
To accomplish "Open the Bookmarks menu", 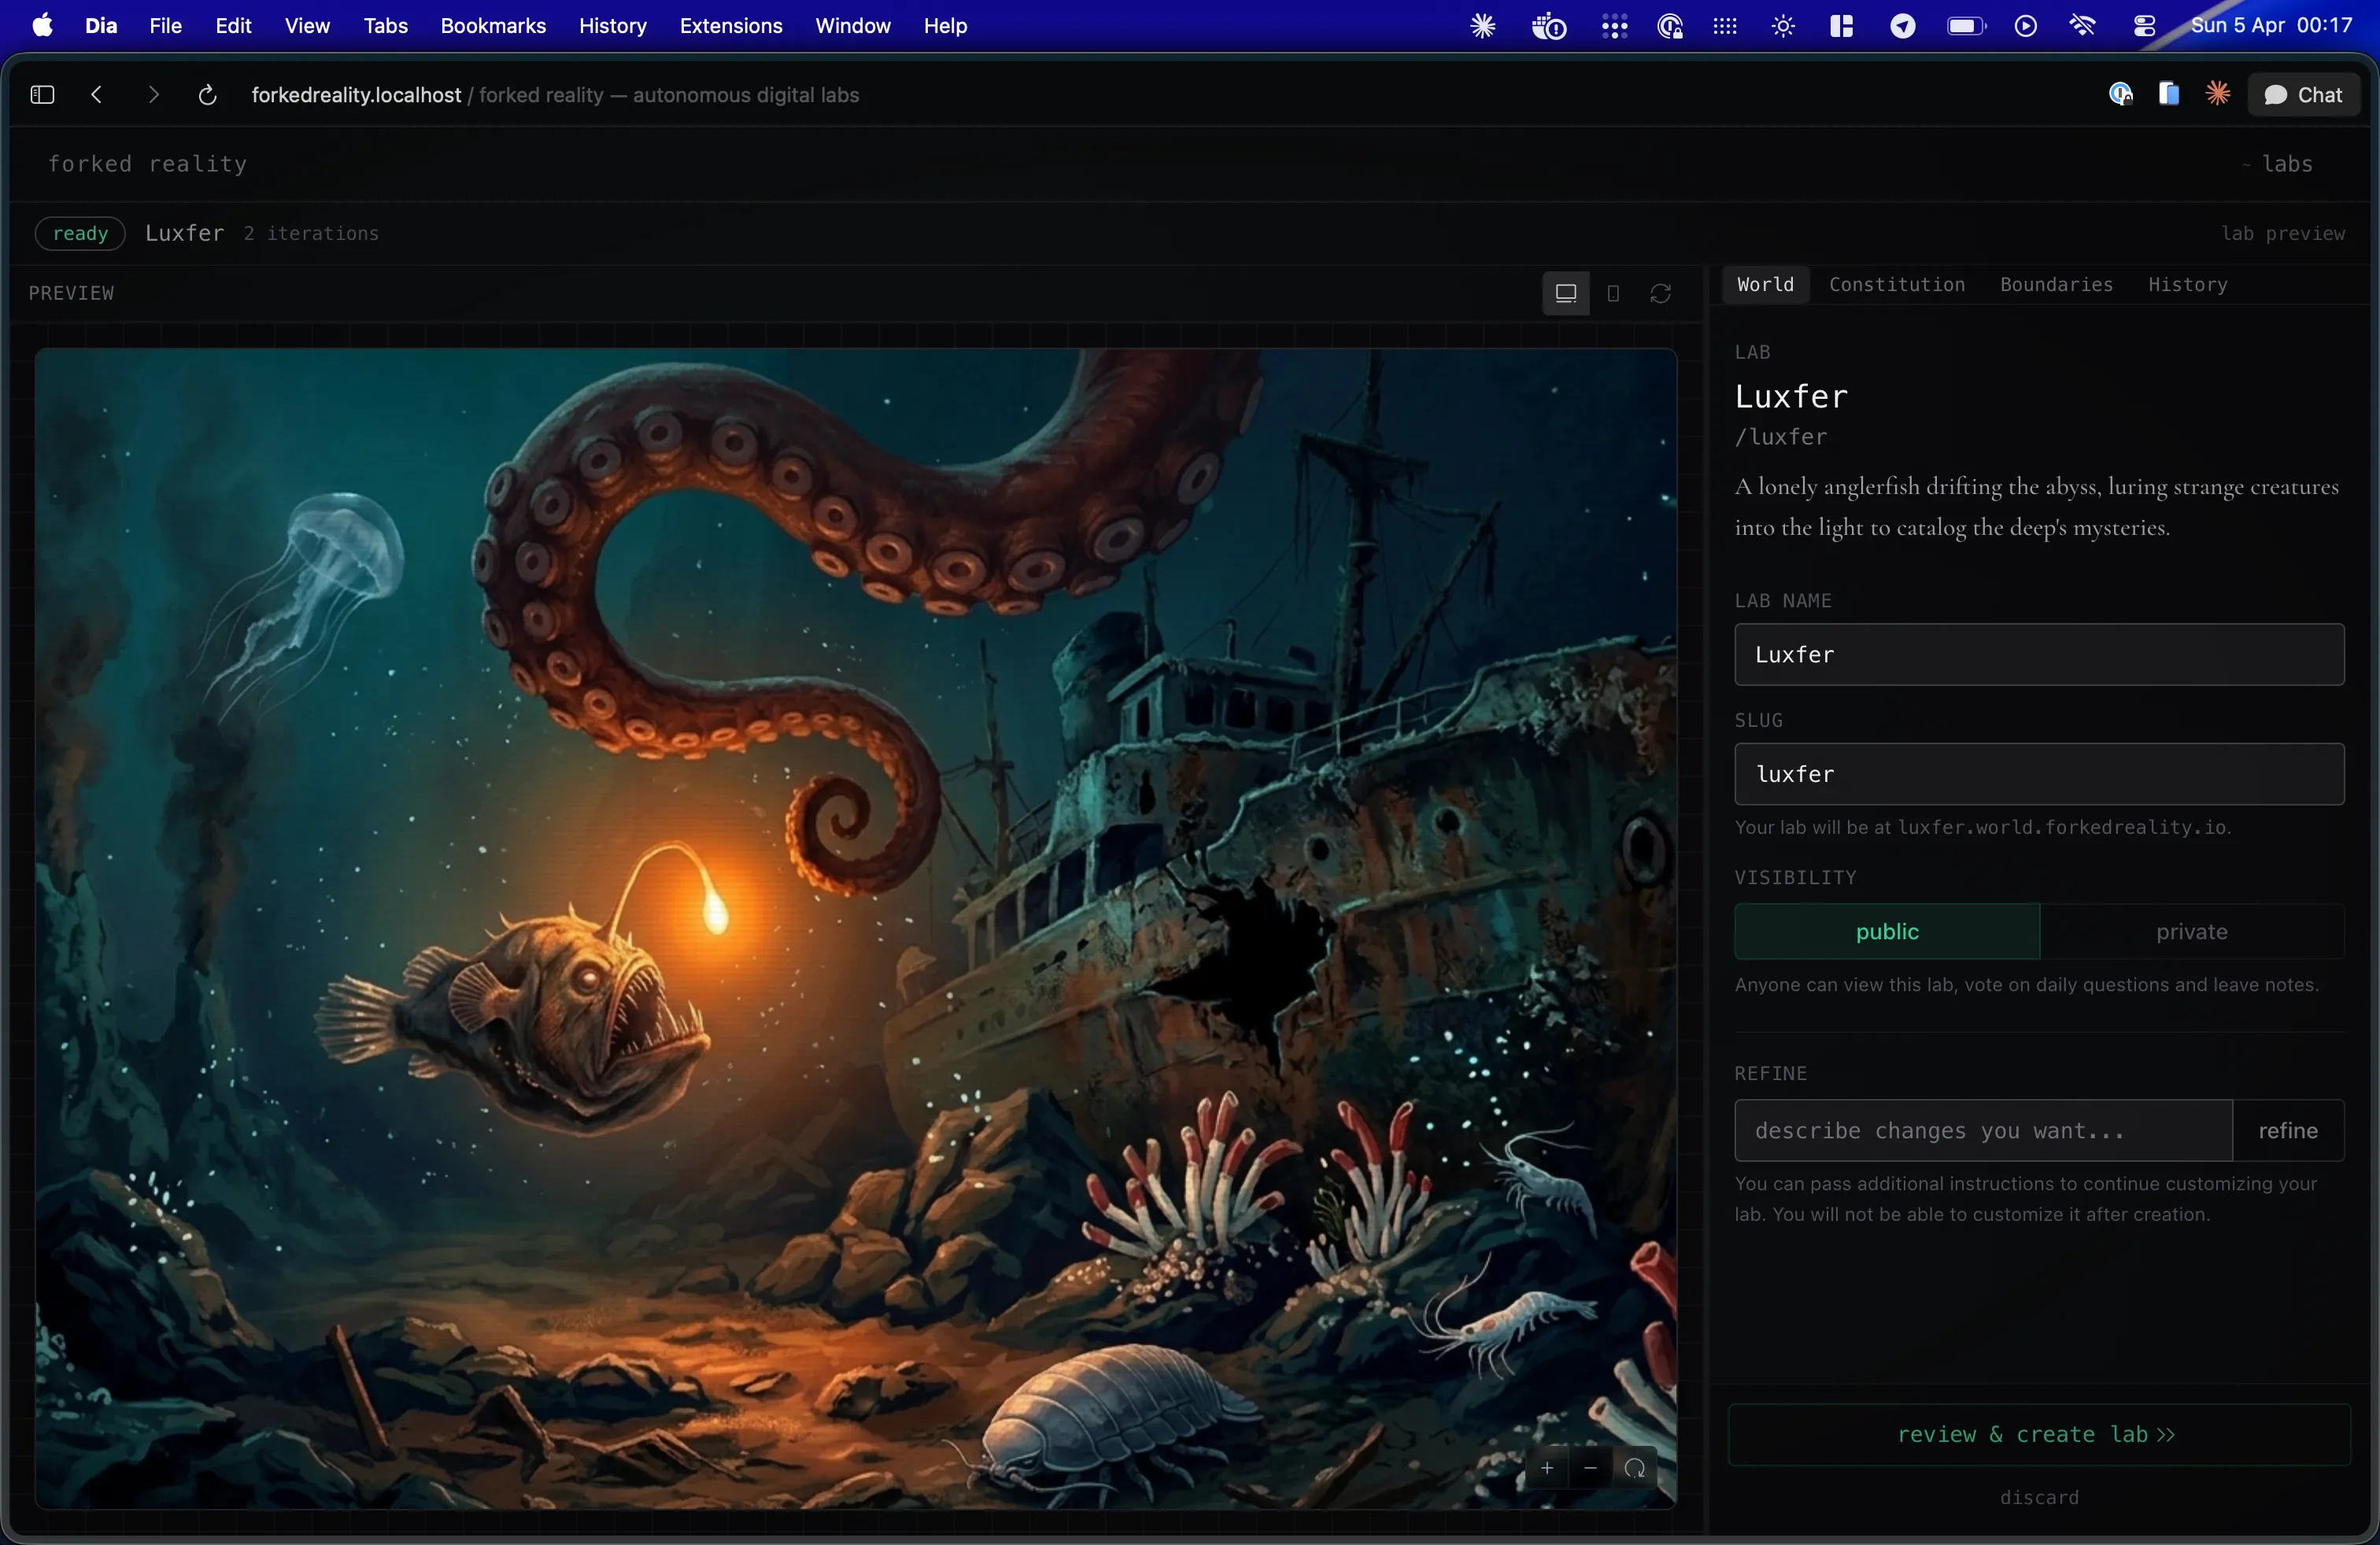I will pos(493,26).
